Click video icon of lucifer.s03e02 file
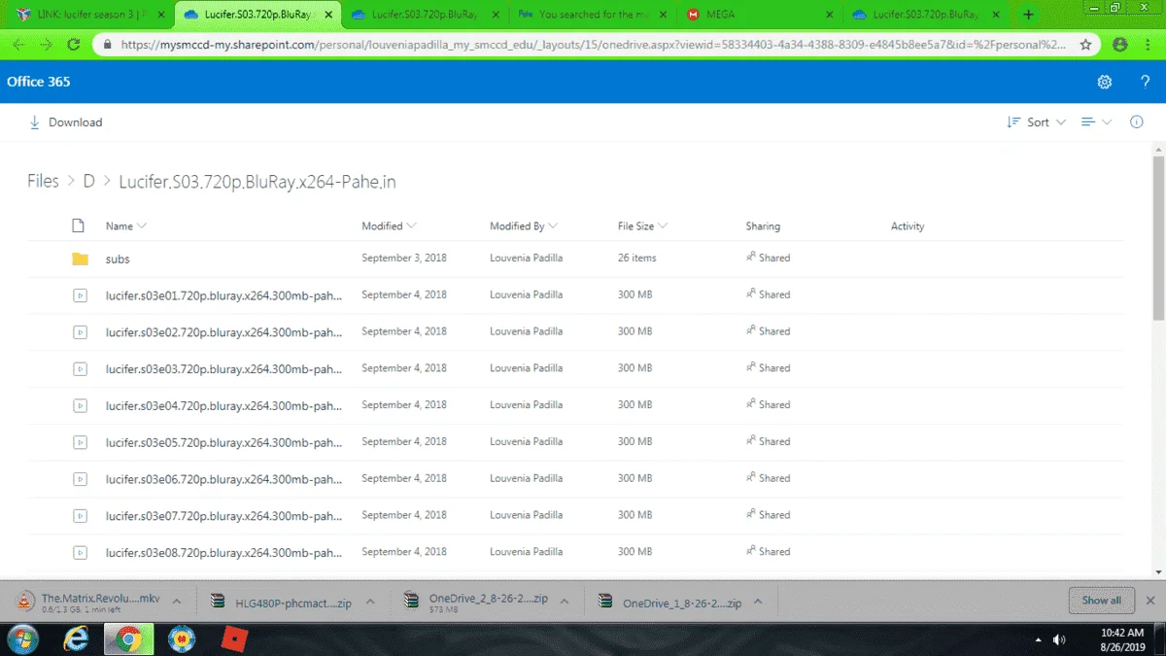The image size is (1166, 656). click(80, 331)
